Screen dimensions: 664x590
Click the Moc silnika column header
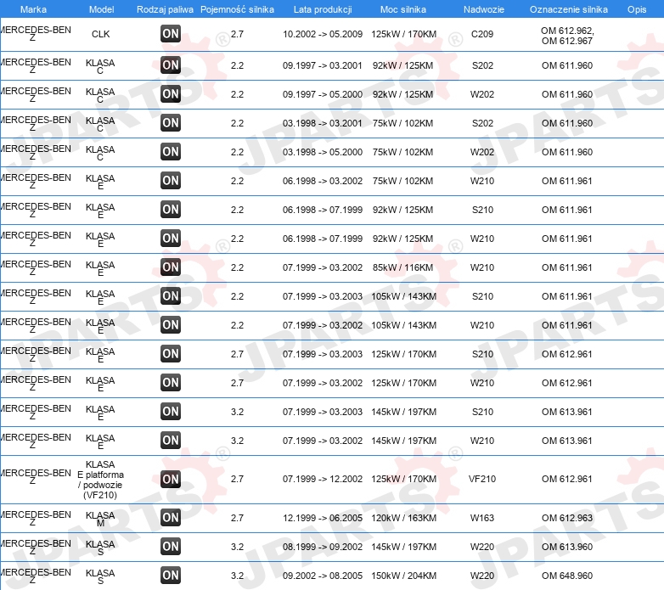click(x=403, y=9)
